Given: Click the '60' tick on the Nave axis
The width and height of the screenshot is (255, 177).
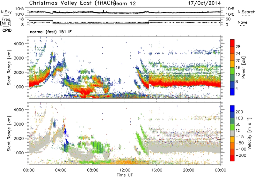Looking at the screenshot, I should point(228,19).
